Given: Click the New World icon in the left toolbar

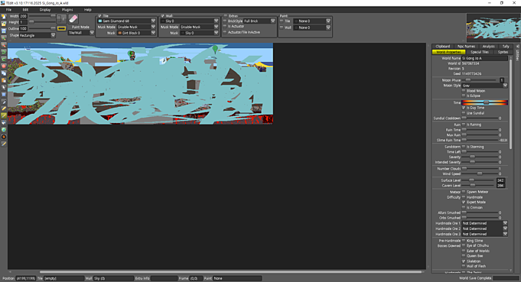Looking at the screenshot, I should pyautogui.click(x=4, y=17).
